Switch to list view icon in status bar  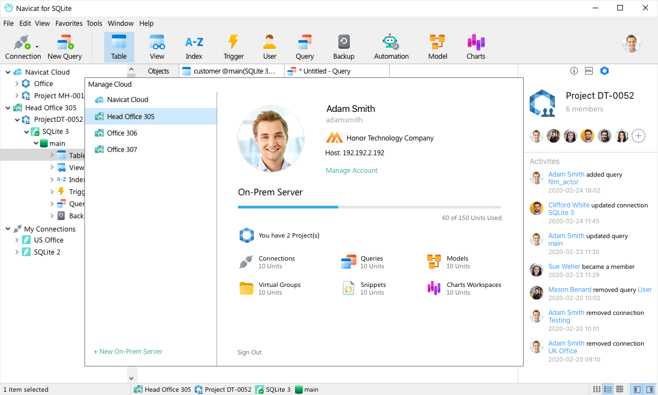tap(597, 389)
